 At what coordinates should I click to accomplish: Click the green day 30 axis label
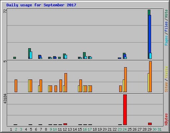(154, 129)
